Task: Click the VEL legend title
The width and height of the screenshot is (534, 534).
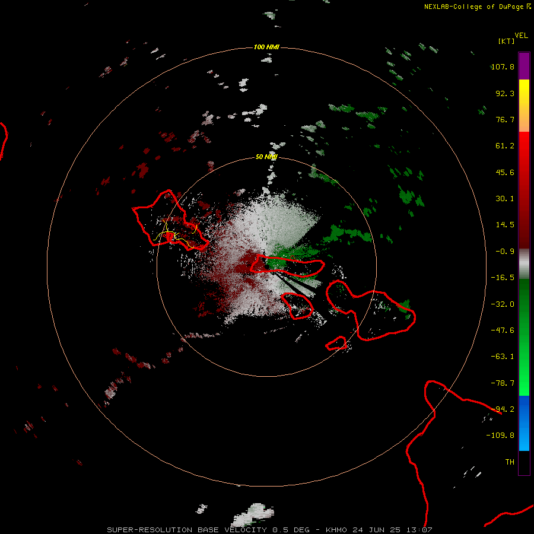Action: [x=521, y=36]
